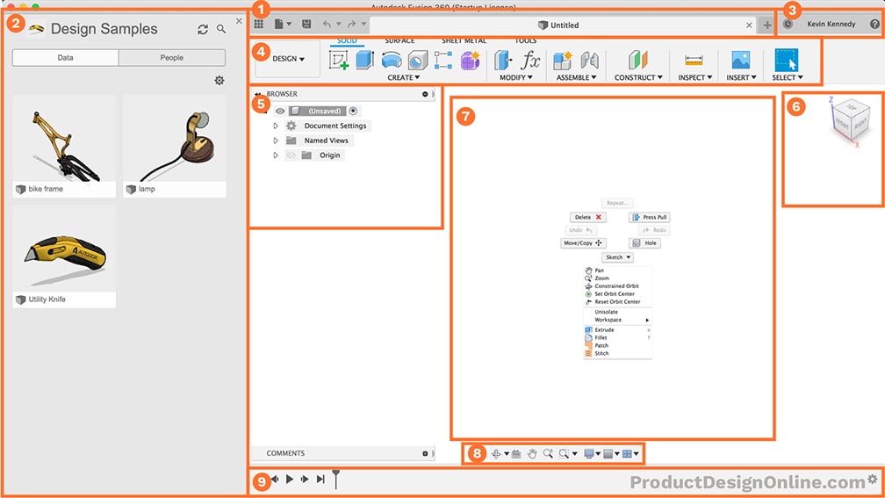Select the Offset Plane construct icon
This screenshot has width=885, height=498.
tap(637, 60)
